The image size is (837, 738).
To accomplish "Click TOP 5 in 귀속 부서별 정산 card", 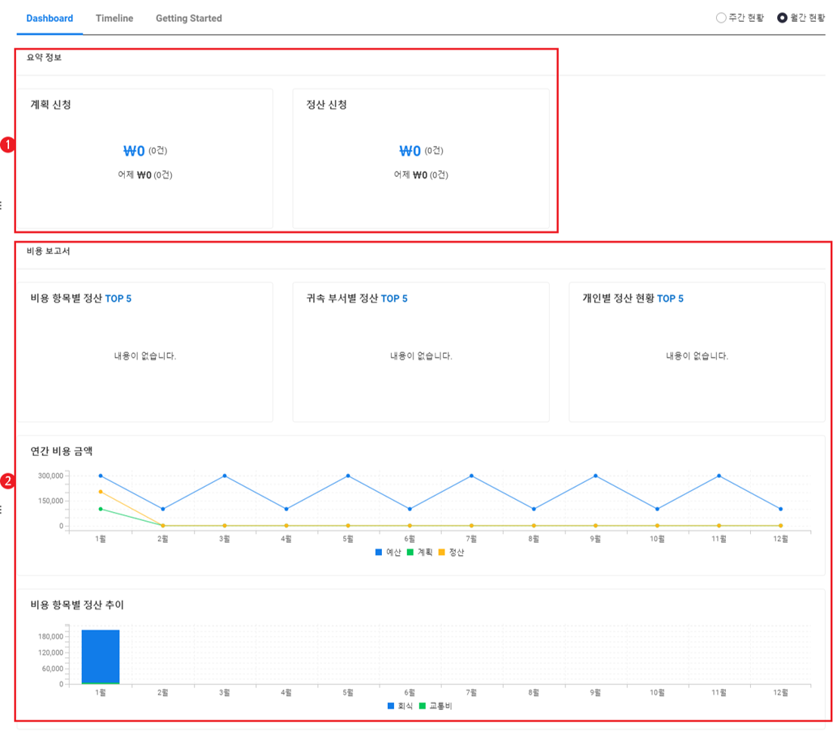I will [x=394, y=299].
